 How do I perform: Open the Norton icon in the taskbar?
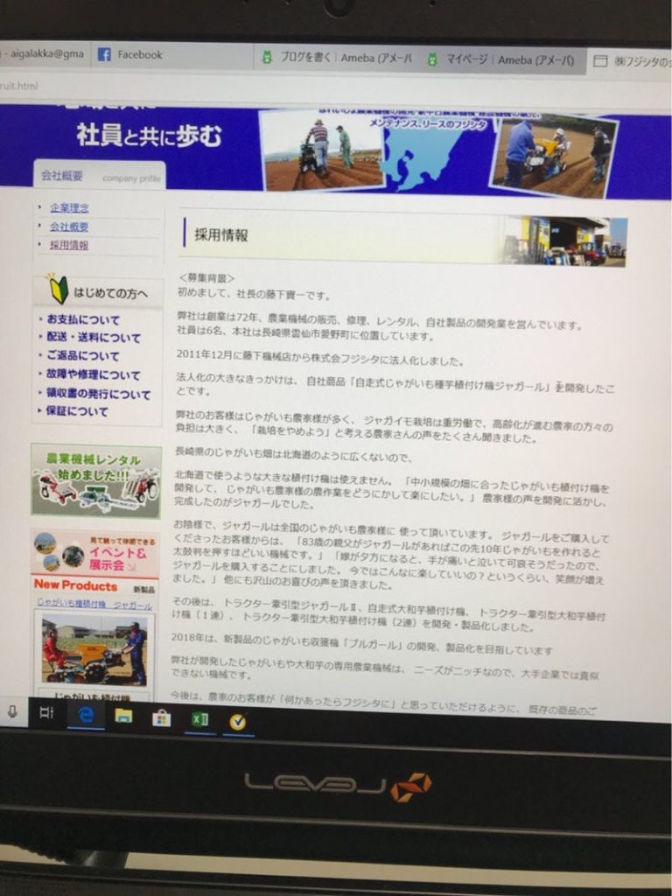click(x=238, y=722)
